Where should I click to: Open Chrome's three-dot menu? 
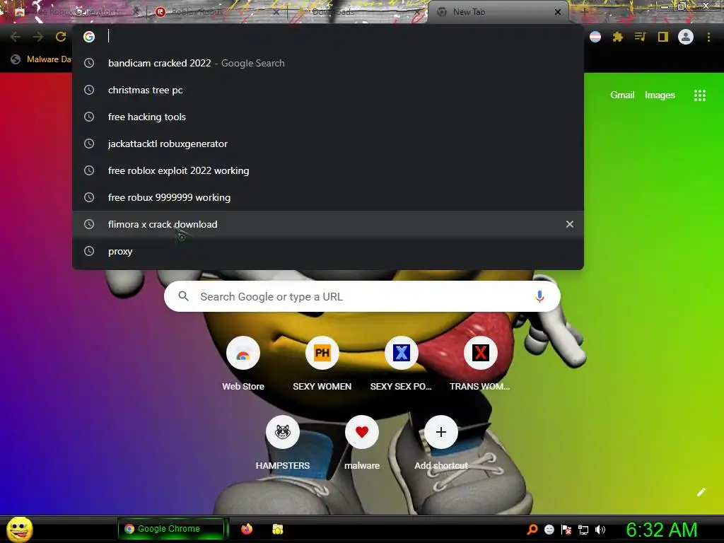click(708, 37)
